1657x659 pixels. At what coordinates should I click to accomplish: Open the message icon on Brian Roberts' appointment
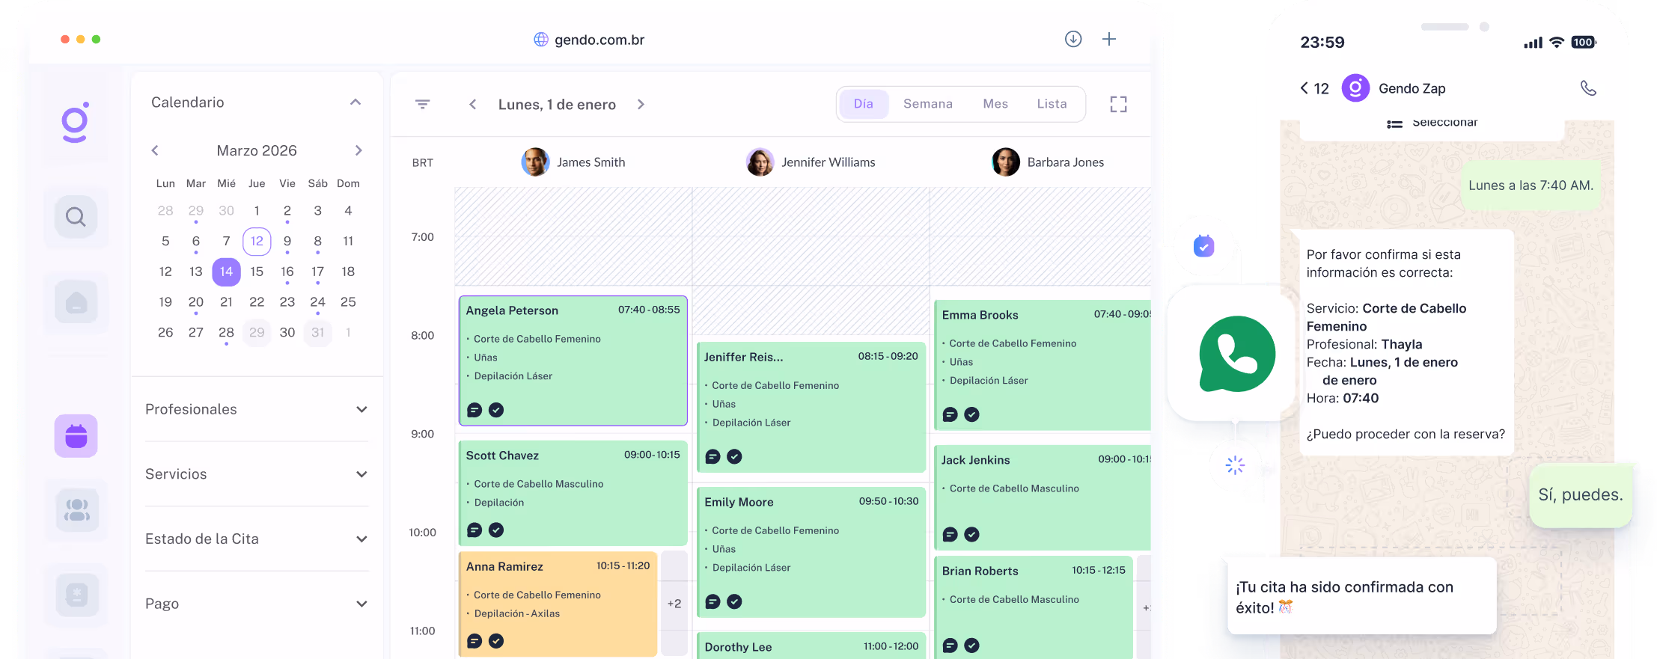(950, 646)
